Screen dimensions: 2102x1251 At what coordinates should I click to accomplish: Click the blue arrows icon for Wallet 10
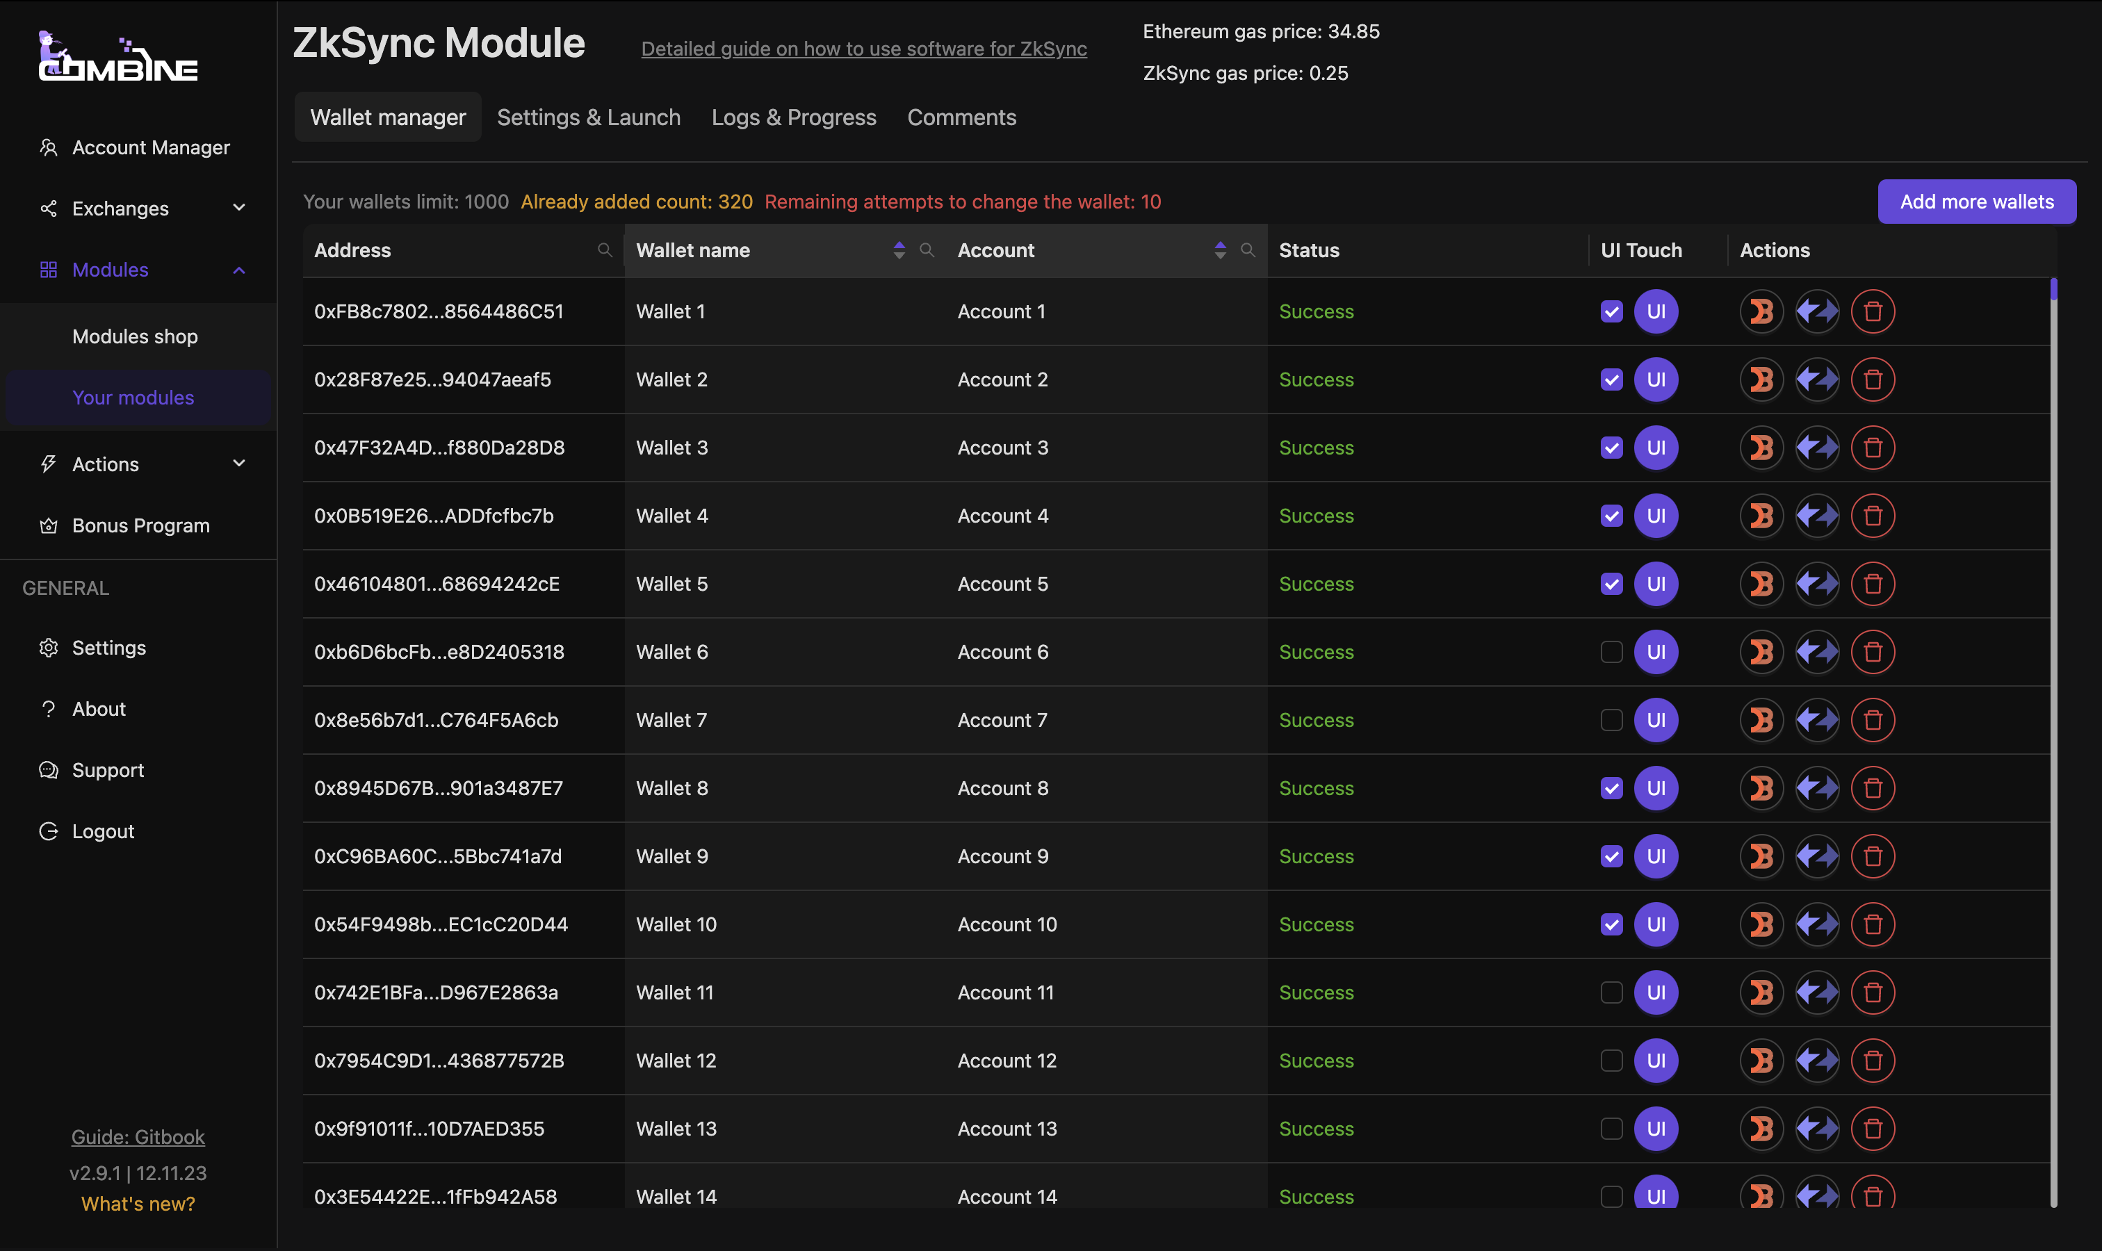click(1817, 925)
